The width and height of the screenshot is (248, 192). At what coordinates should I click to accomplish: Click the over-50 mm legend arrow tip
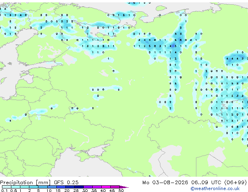124,187
